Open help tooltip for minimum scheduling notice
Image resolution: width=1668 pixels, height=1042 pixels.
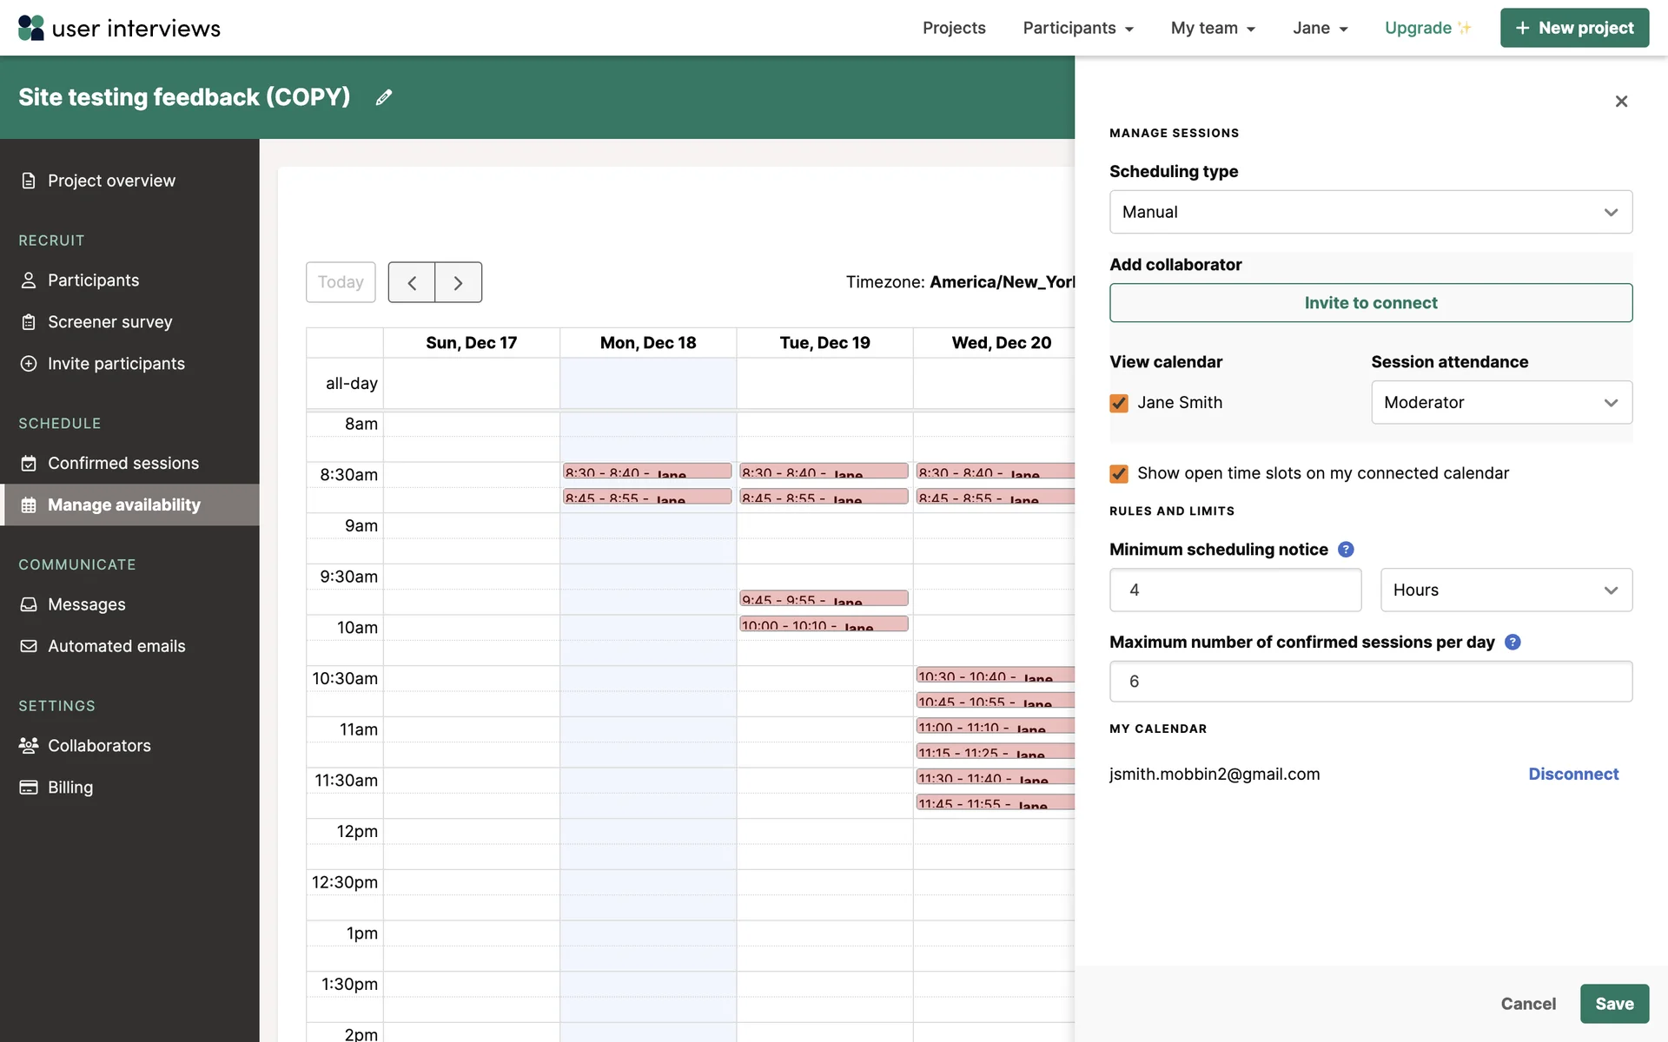[x=1346, y=550]
